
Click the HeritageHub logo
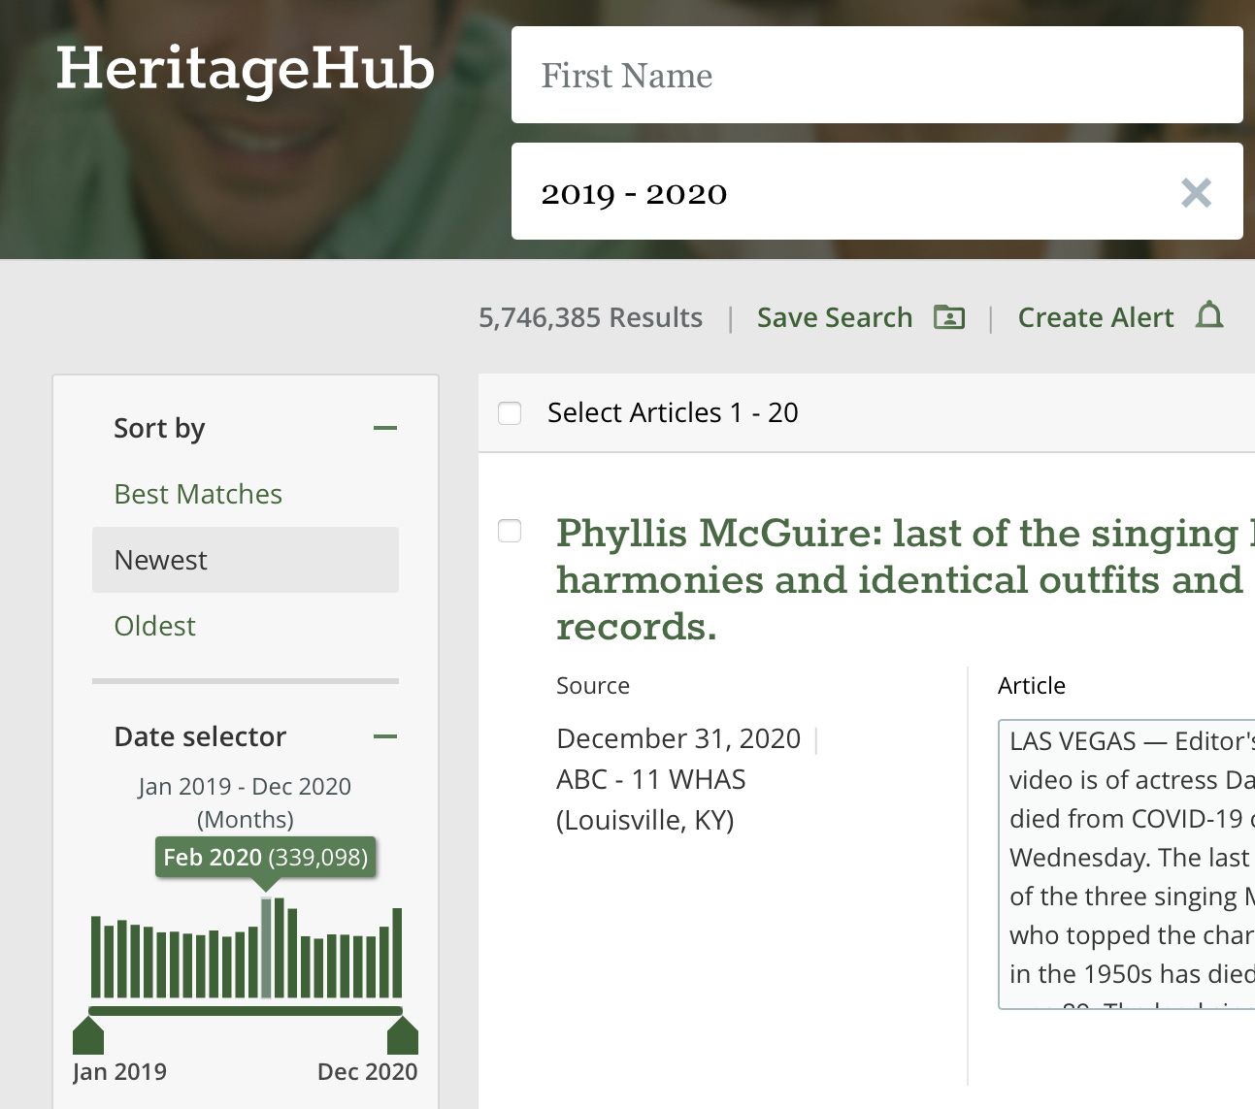(x=245, y=69)
